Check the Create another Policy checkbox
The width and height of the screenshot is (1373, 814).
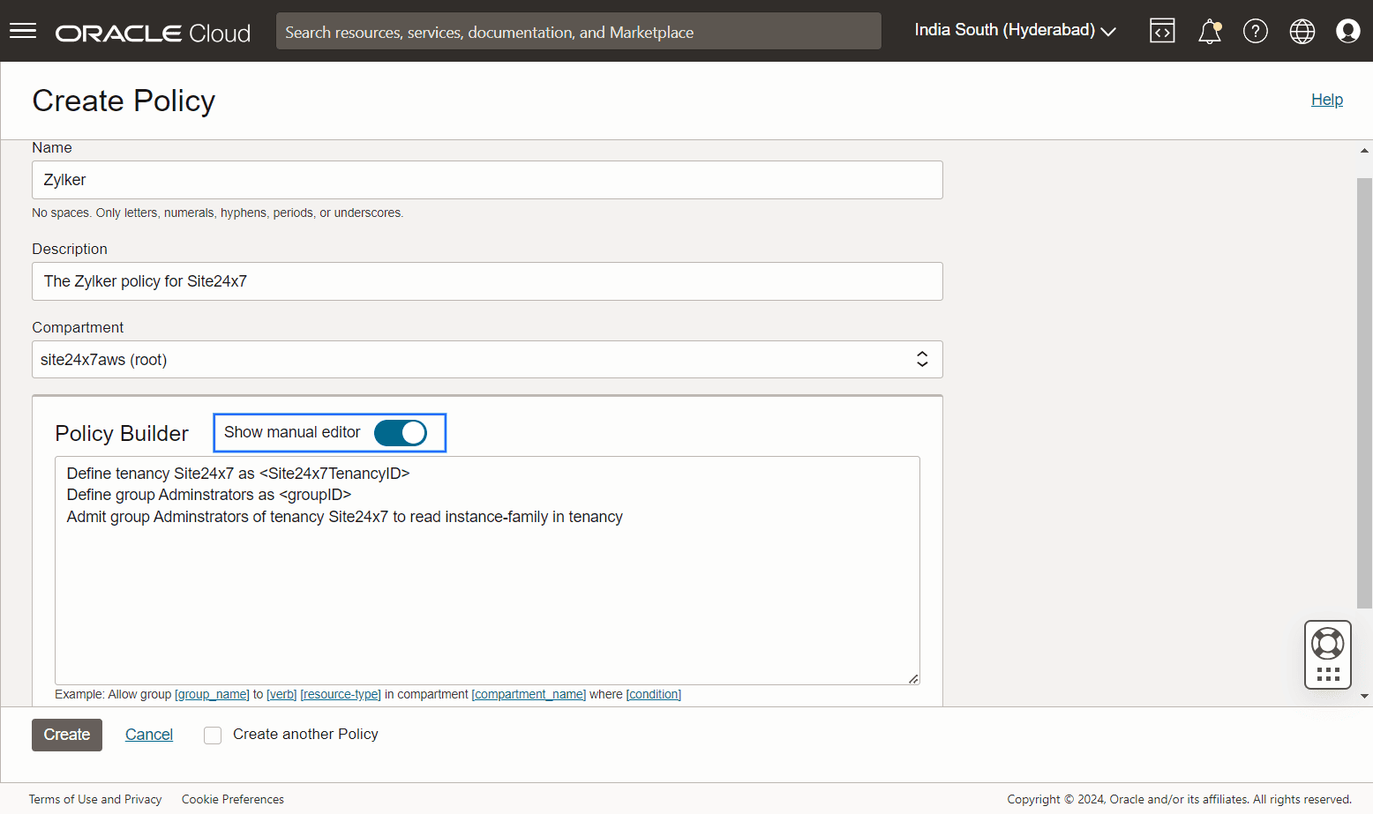tap(213, 736)
